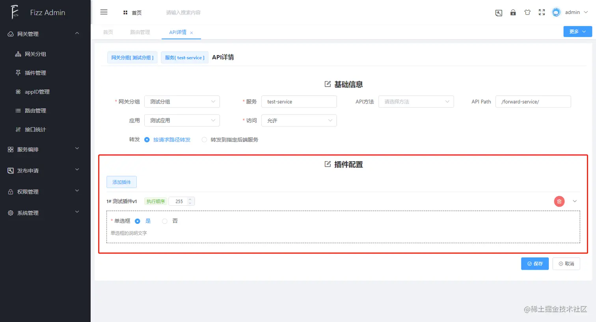Screen dimensions: 596x322
Task: Click the 系统管理 gear icon
Action: pos(11,213)
